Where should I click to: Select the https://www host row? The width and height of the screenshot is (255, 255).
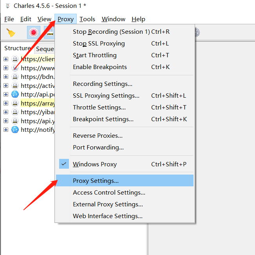[38, 68]
